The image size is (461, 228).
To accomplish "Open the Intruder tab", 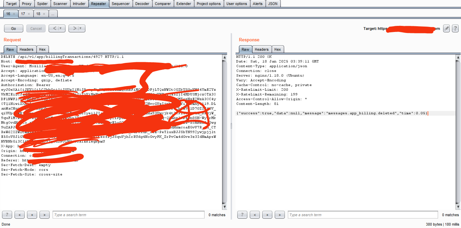I will (x=79, y=4).
